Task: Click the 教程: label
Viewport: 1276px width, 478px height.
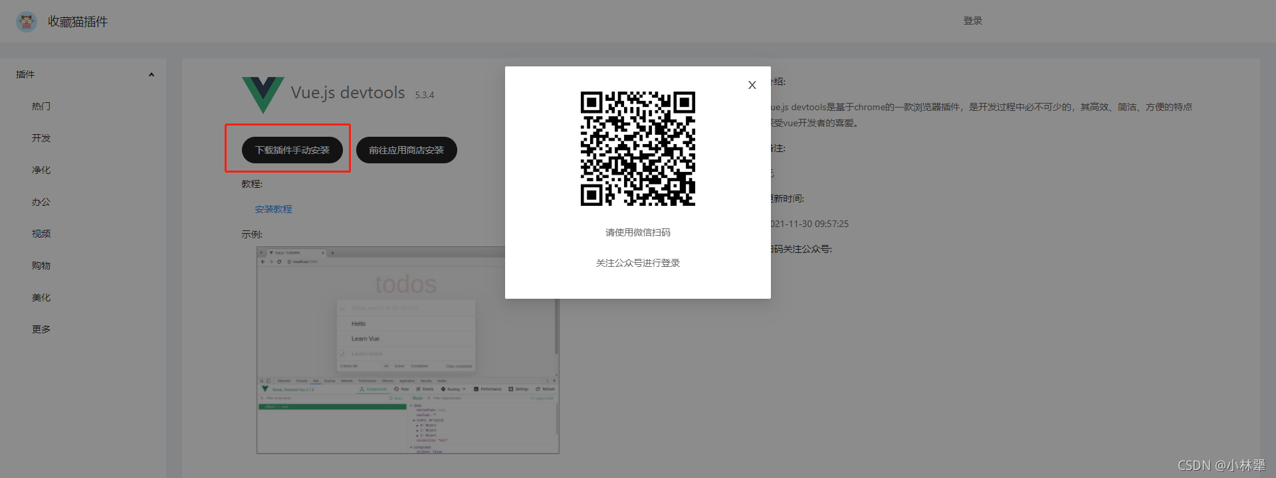Action: pos(252,184)
